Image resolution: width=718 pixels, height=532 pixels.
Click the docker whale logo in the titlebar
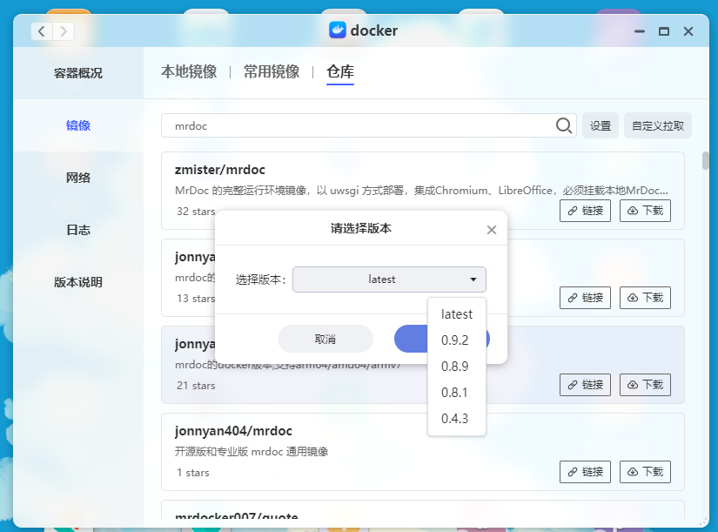click(339, 30)
